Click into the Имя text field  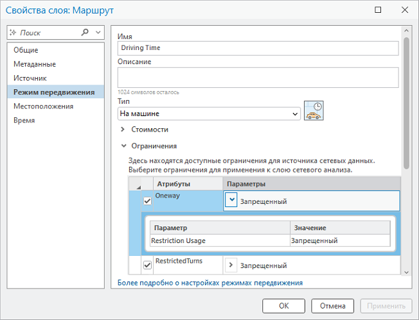258,48
